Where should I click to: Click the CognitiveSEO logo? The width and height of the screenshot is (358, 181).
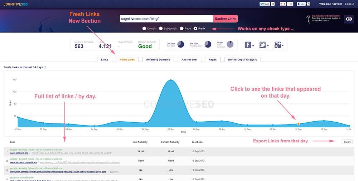pyautogui.click(x=15, y=4)
